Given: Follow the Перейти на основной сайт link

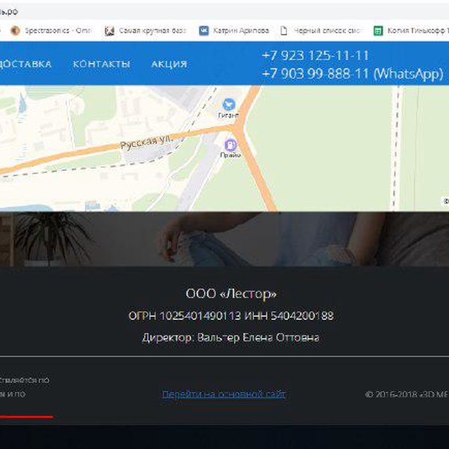Looking at the screenshot, I should [x=224, y=394].
